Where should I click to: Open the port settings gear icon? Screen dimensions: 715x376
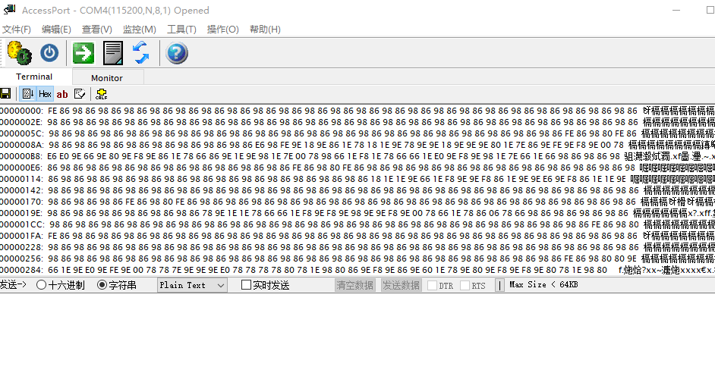point(19,53)
